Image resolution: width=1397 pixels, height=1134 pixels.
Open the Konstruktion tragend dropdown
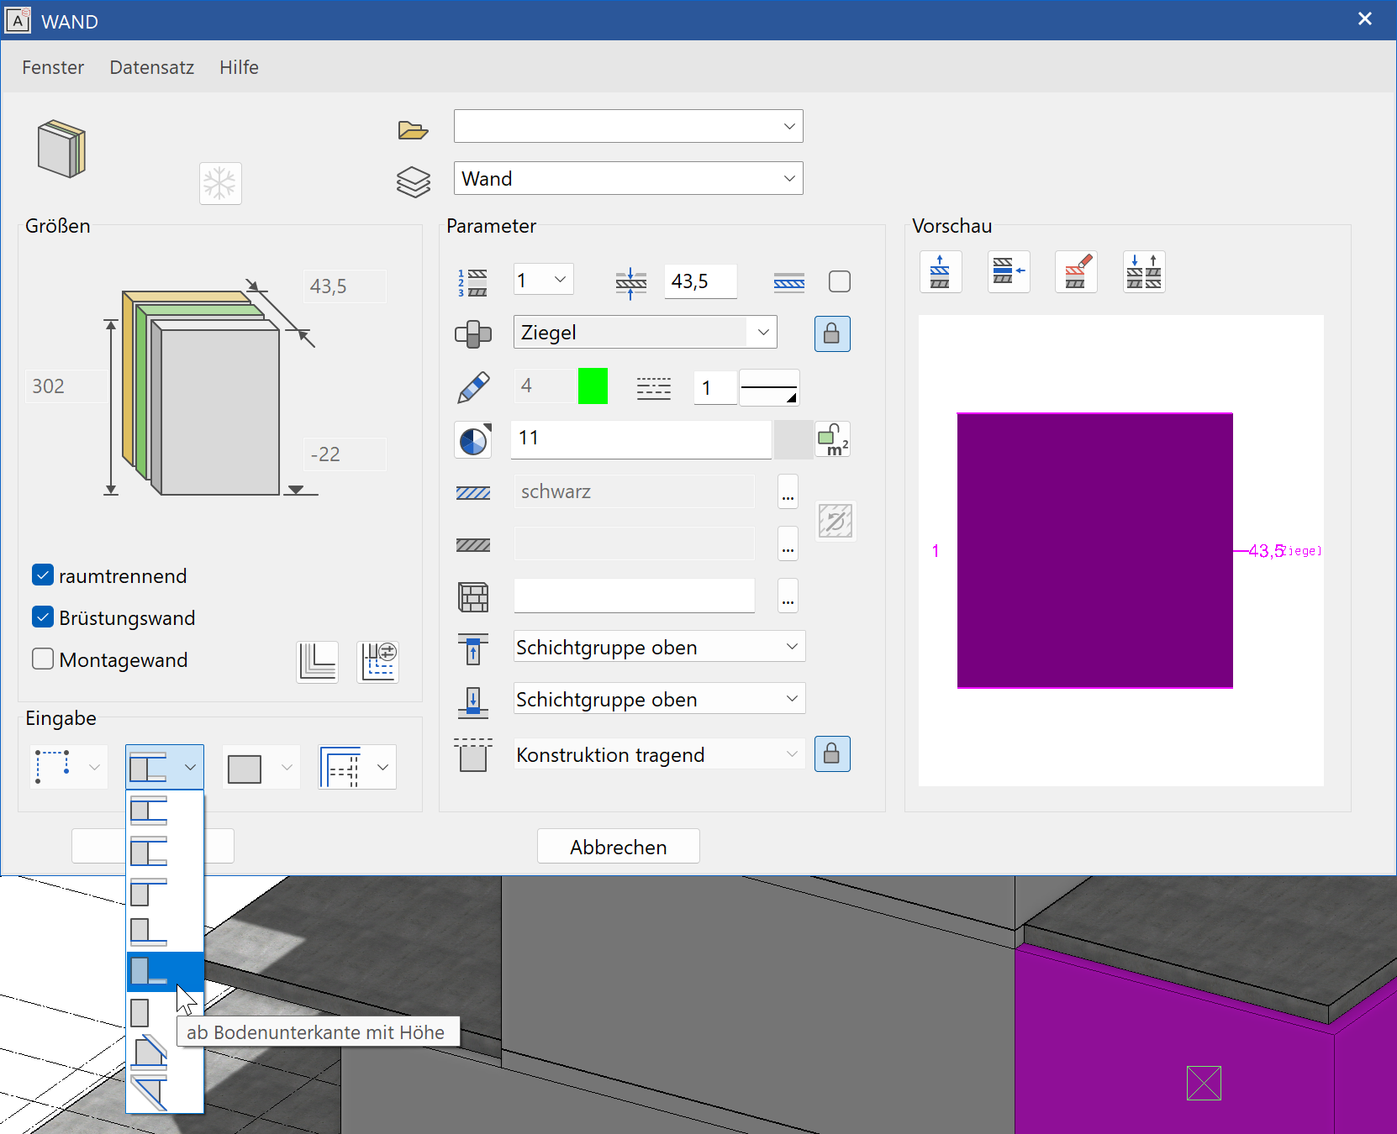(660, 754)
